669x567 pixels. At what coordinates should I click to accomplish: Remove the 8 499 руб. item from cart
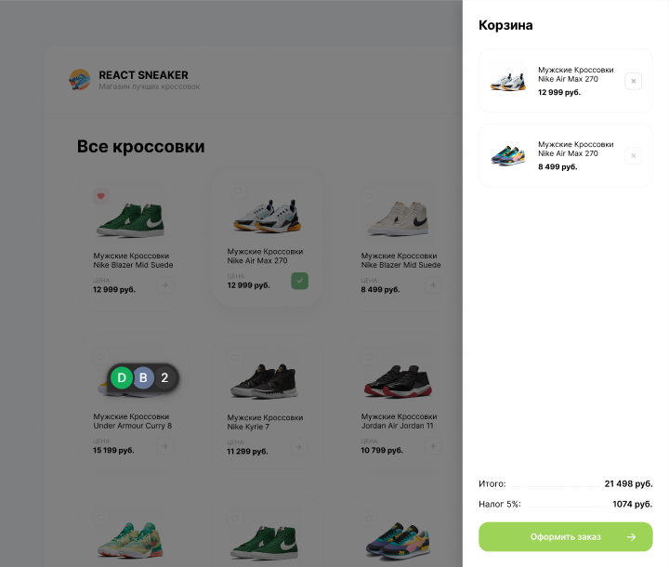click(633, 156)
